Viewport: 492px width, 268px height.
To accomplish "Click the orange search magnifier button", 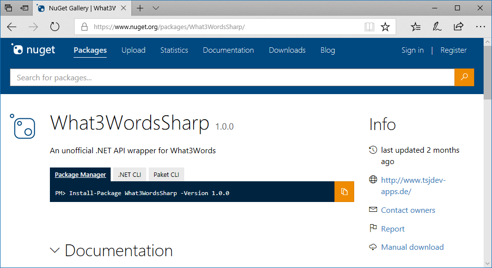I will (x=464, y=77).
